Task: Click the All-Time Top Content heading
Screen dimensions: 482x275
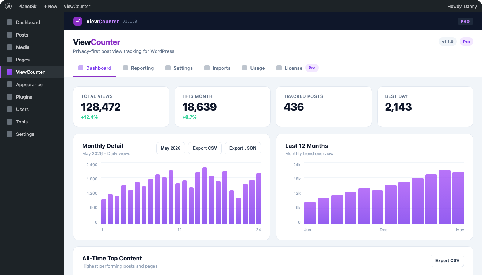Action: (112, 258)
